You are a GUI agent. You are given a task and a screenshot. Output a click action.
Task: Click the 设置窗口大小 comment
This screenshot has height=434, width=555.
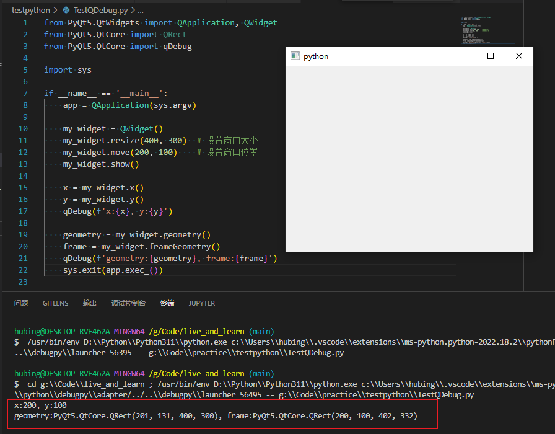[227, 141]
